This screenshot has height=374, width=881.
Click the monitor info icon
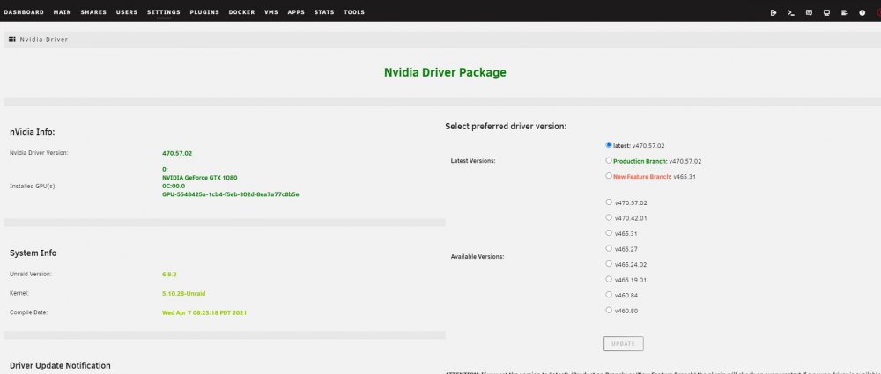click(826, 12)
